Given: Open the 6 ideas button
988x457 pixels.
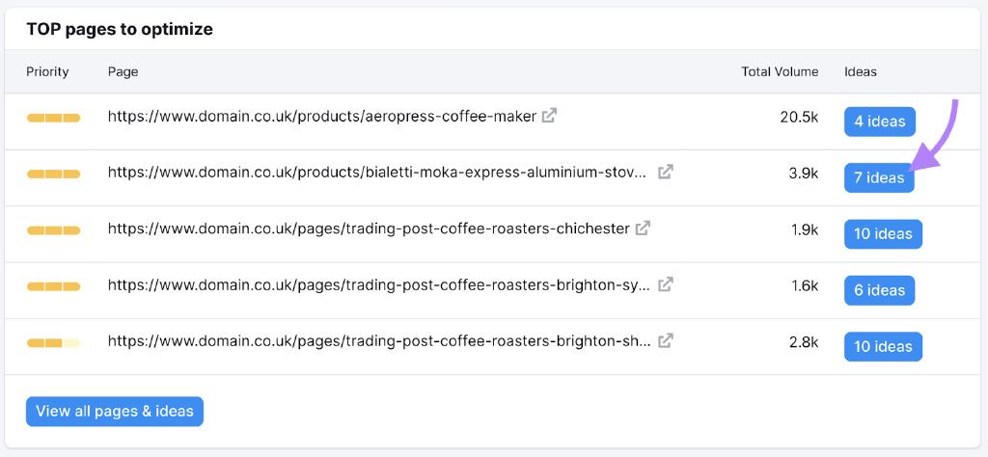Looking at the screenshot, I should click(x=879, y=290).
